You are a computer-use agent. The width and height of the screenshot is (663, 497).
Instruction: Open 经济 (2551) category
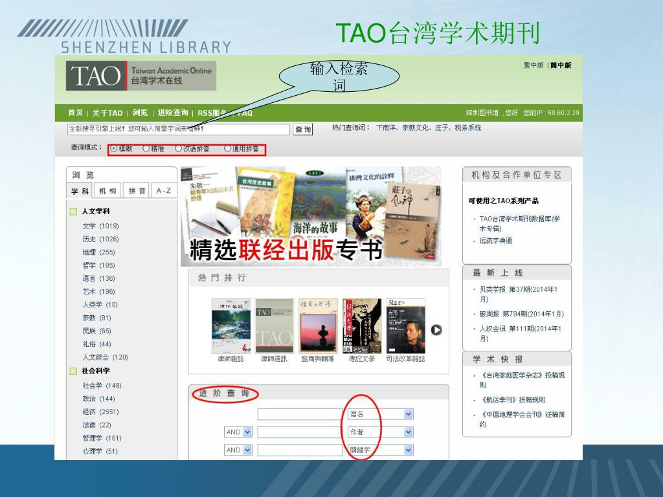pyautogui.click(x=100, y=412)
